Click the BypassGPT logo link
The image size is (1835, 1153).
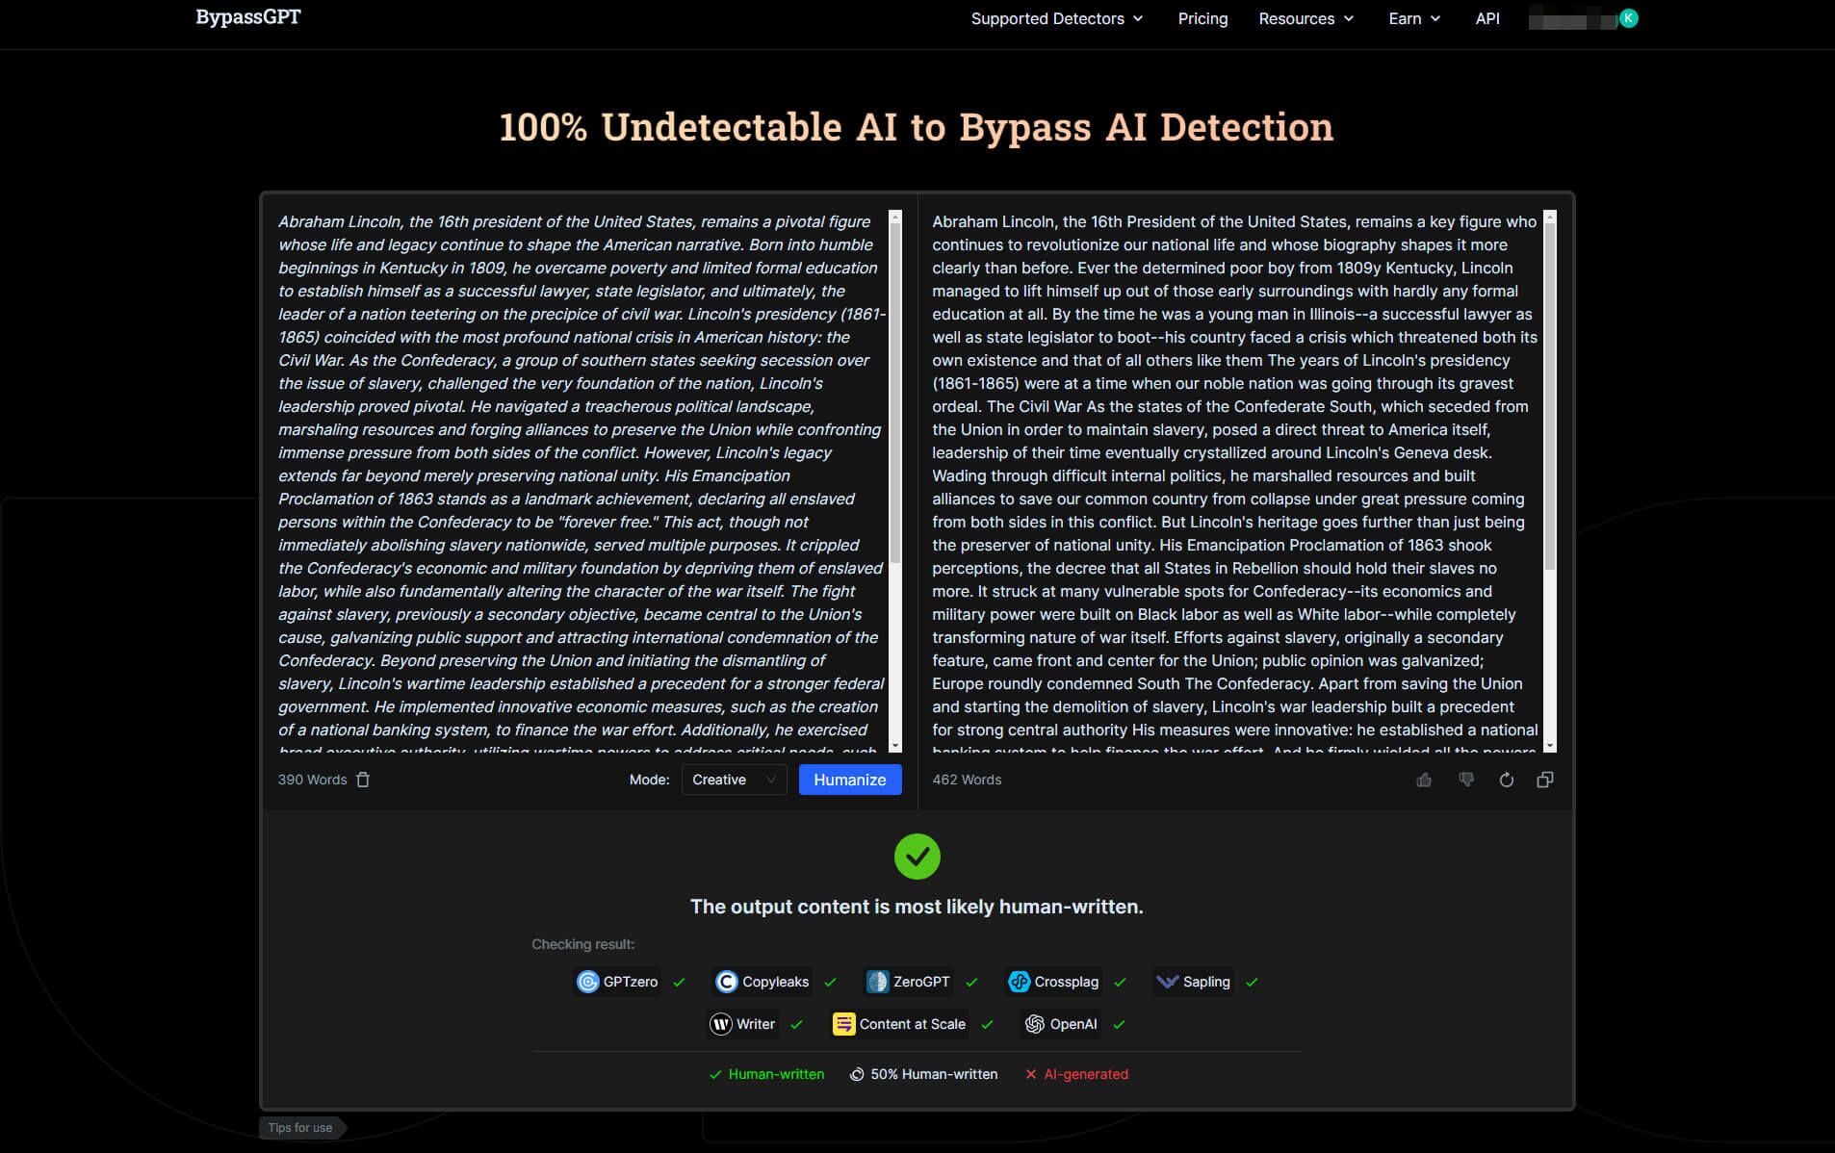(x=248, y=17)
